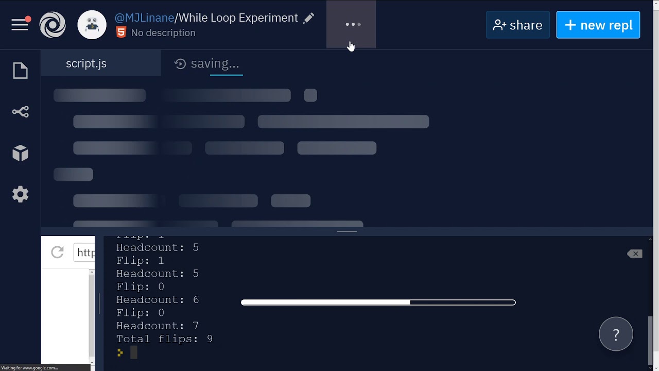
Task: Click the HTML5 language badge
Action: click(x=121, y=32)
